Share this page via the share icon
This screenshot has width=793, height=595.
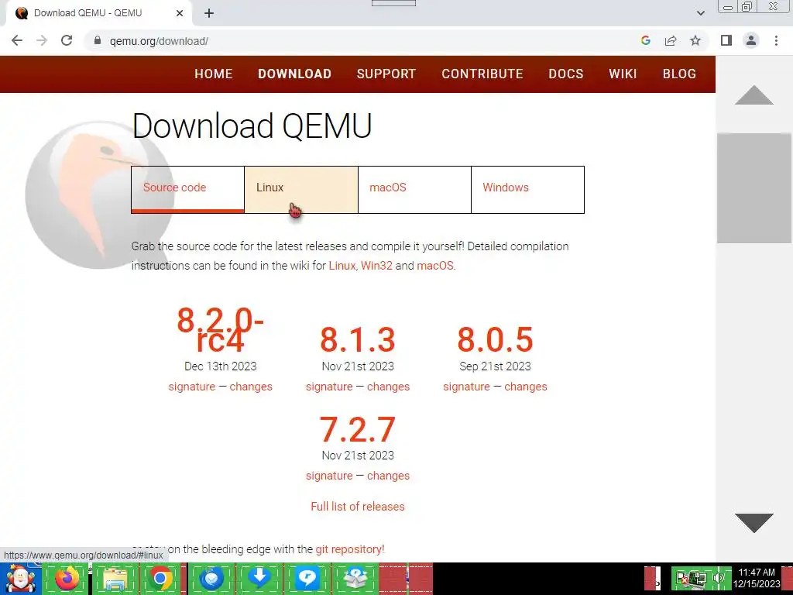(x=671, y=40)
